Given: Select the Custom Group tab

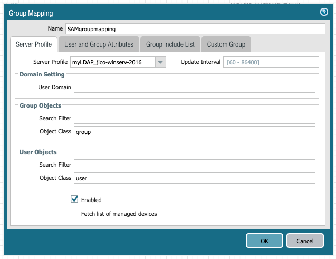Looking at the screenshot, I should 226,45.
